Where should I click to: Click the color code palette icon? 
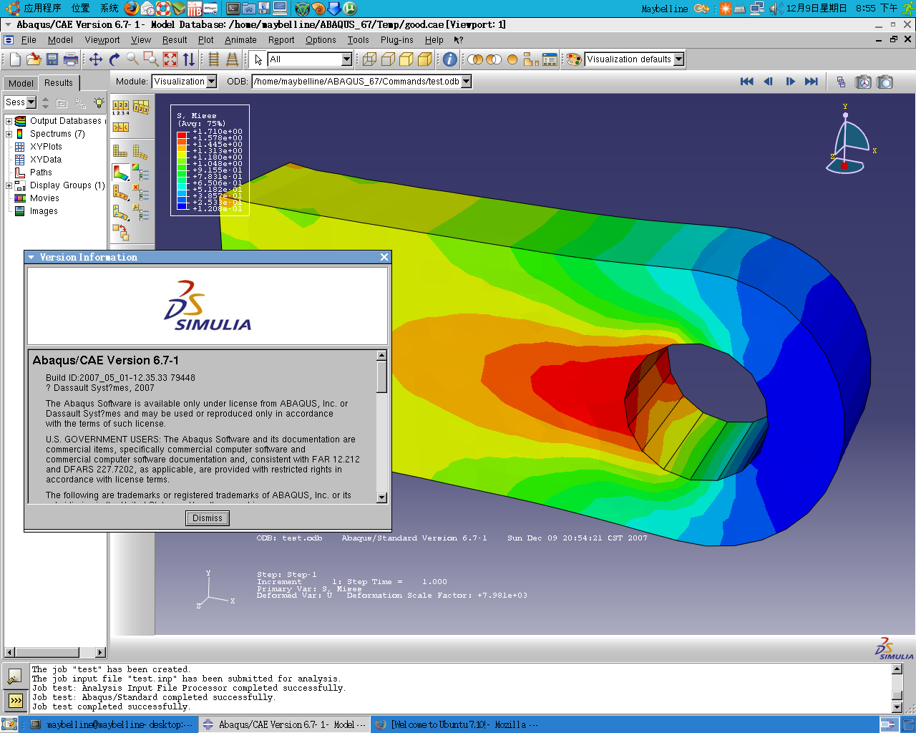point(574,59)
